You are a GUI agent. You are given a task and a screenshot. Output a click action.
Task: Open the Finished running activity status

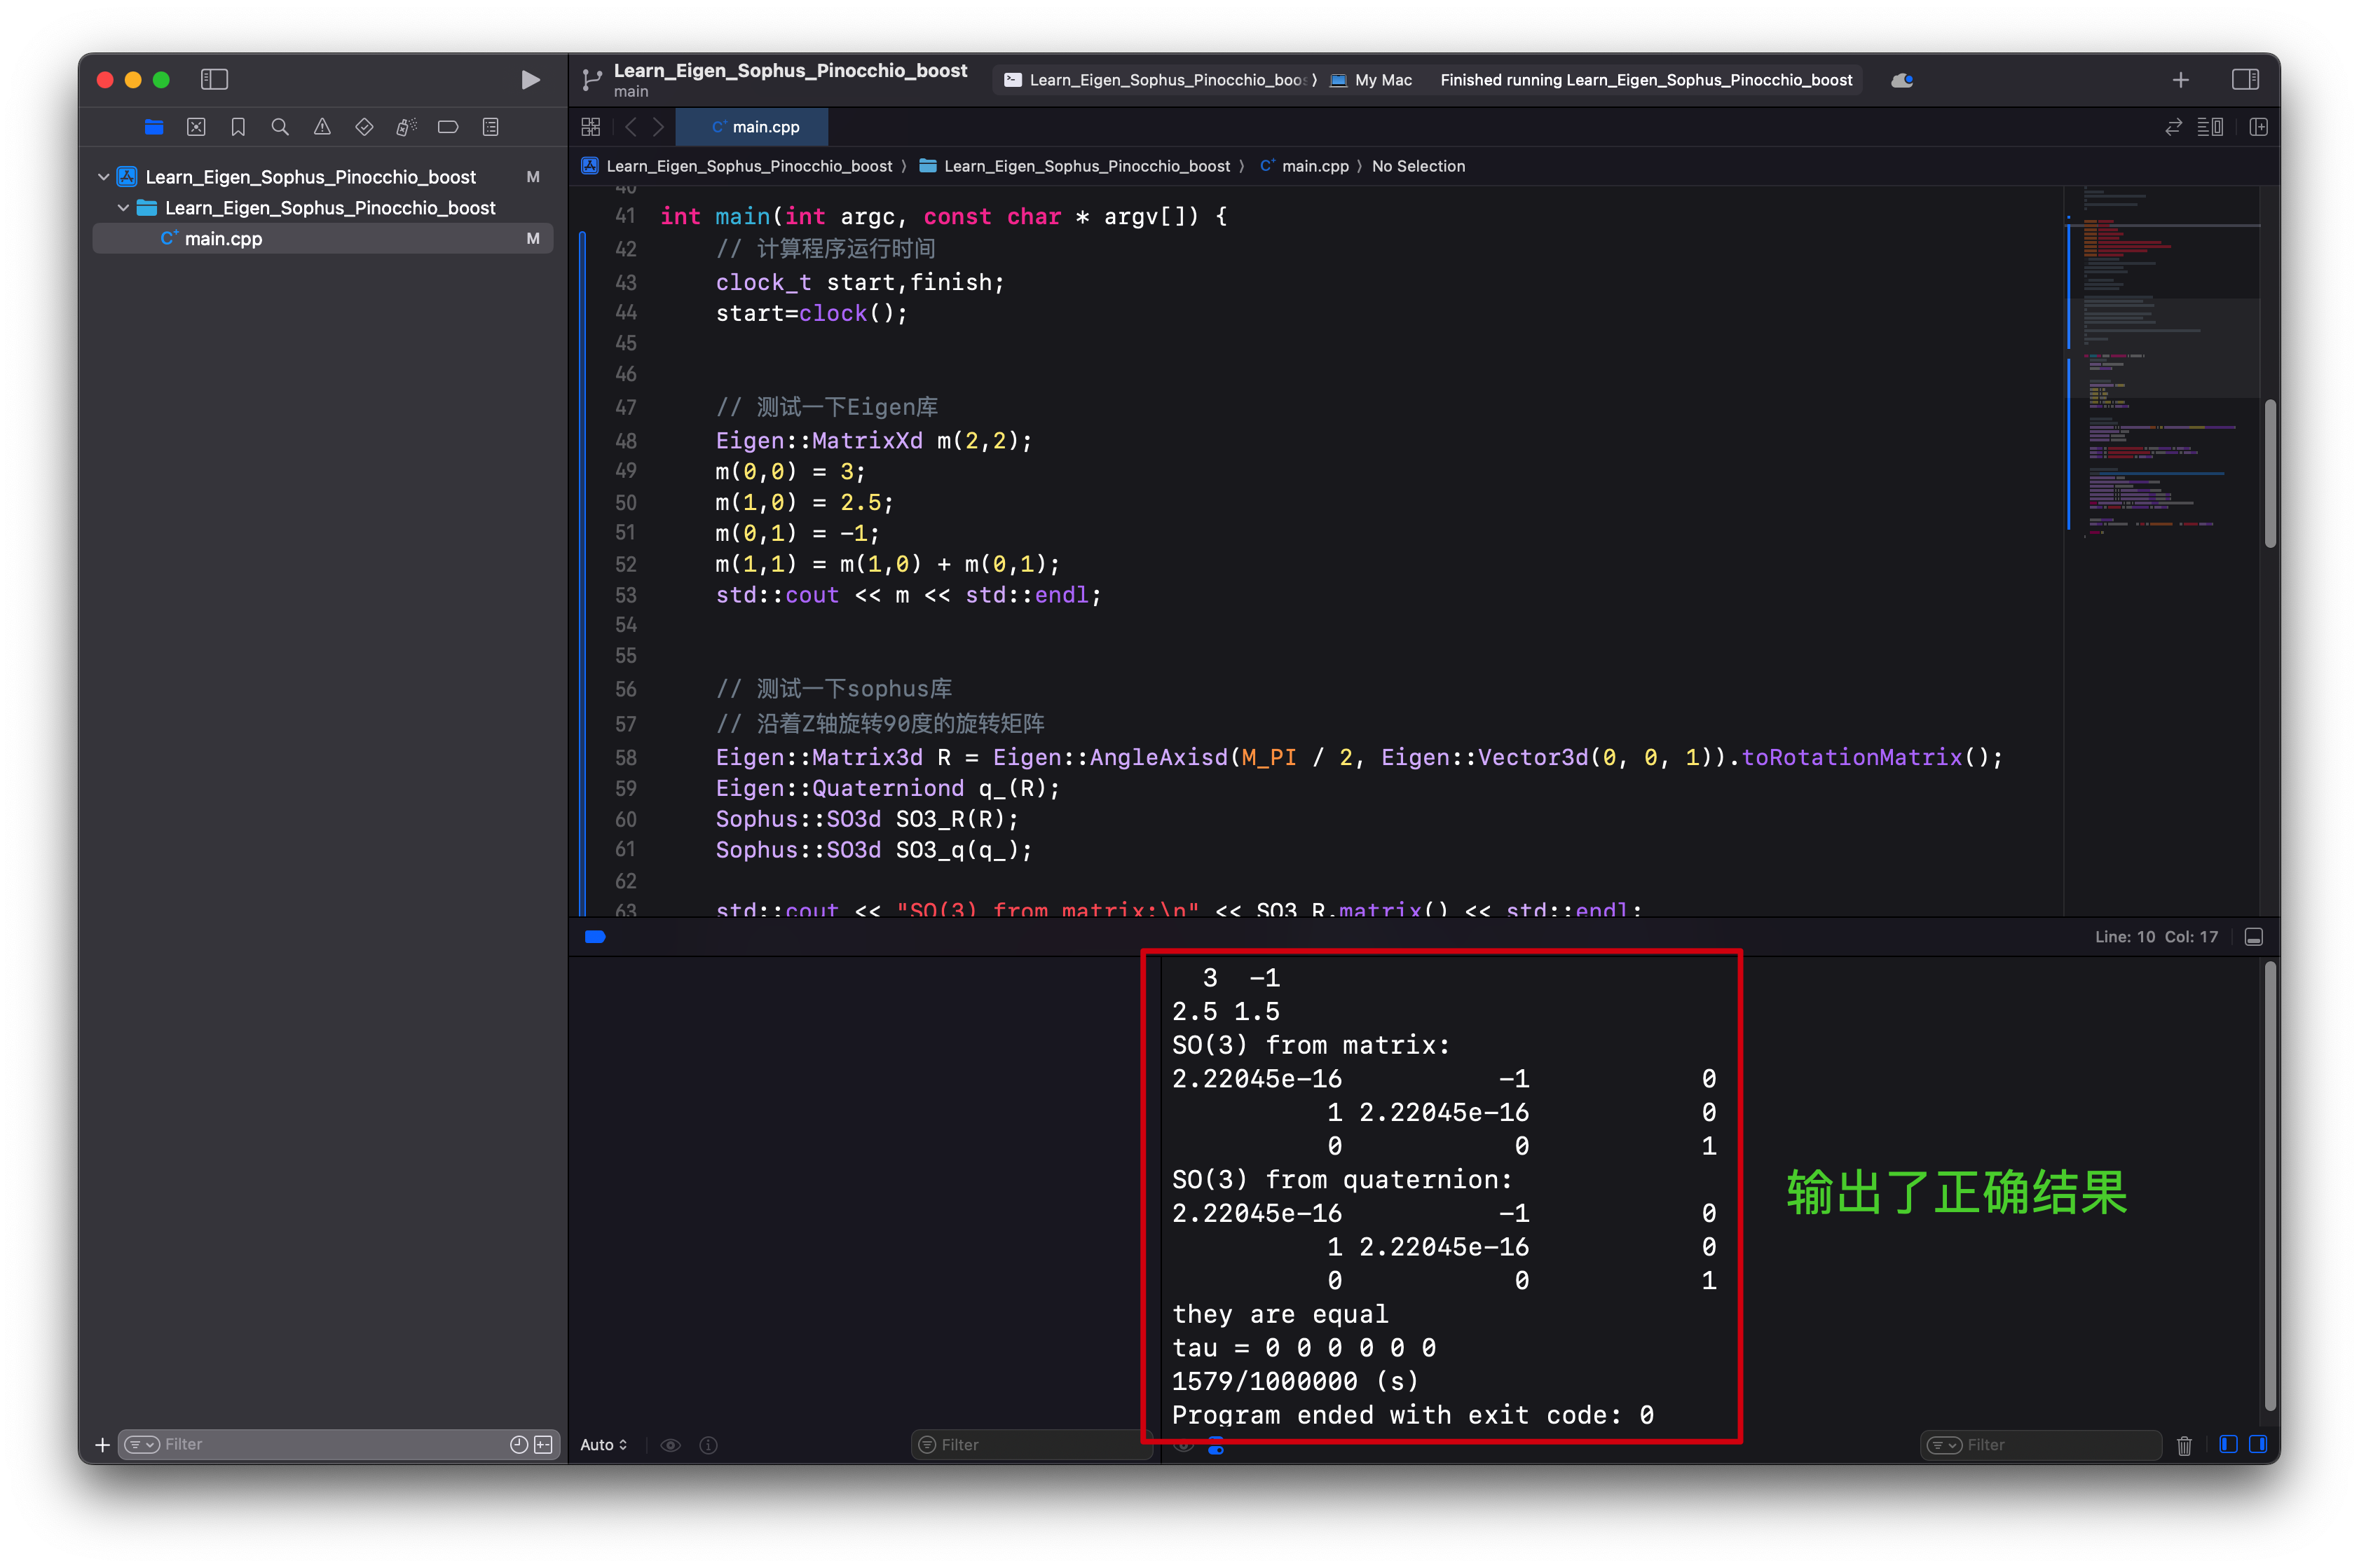click(x=1646, y=80)
